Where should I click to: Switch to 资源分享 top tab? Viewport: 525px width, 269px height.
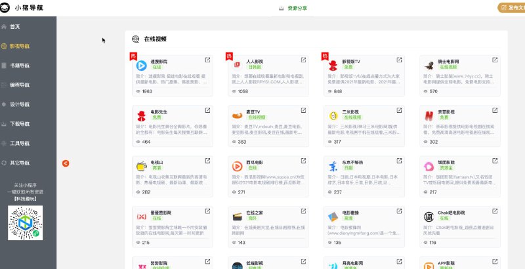tap(293, 9)
